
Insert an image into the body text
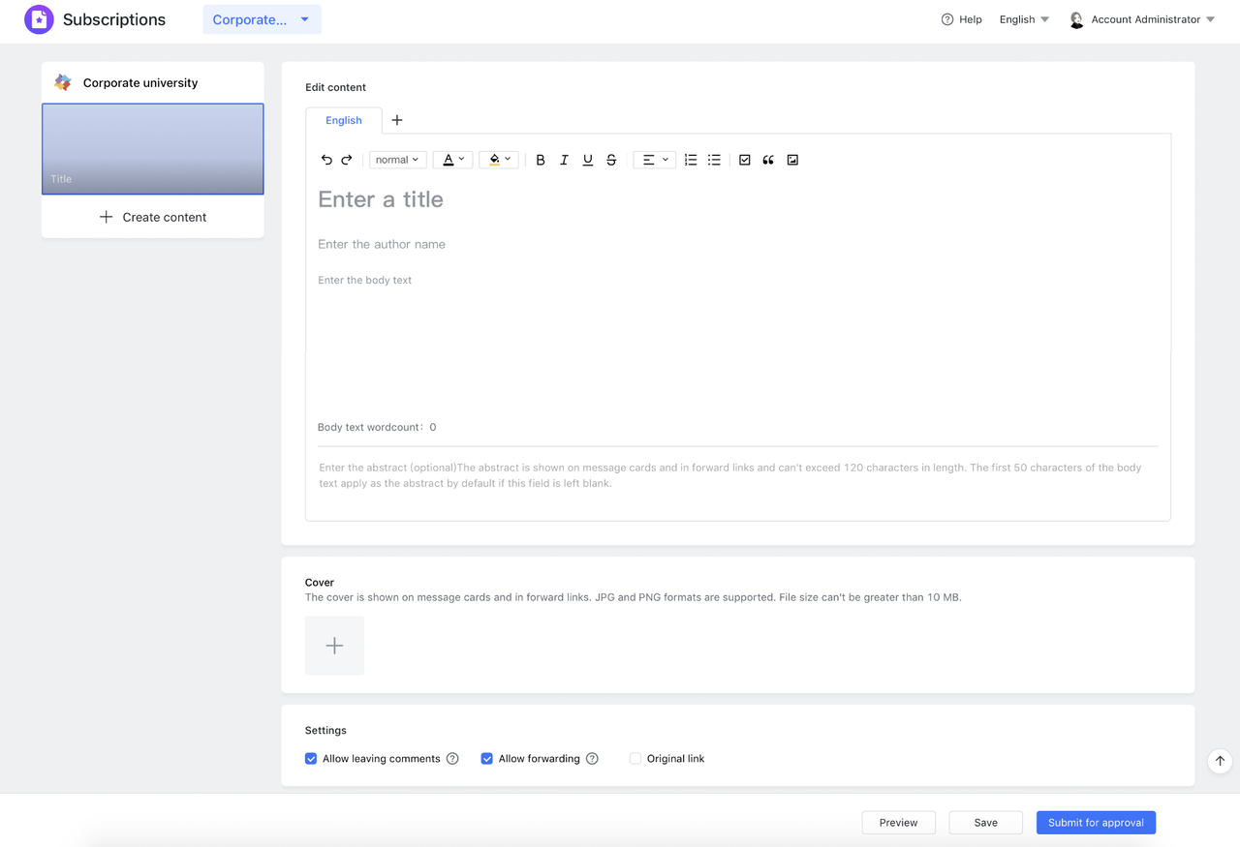[792, 160]
